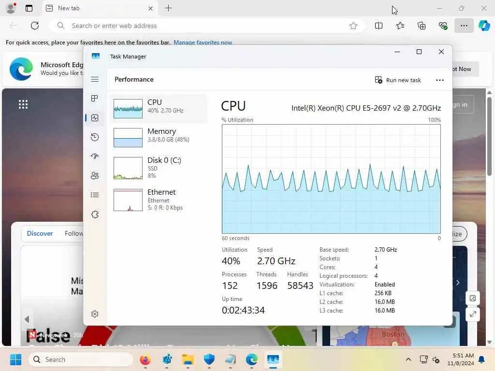Switch to Discover feed tab

[x=40, y=233]
